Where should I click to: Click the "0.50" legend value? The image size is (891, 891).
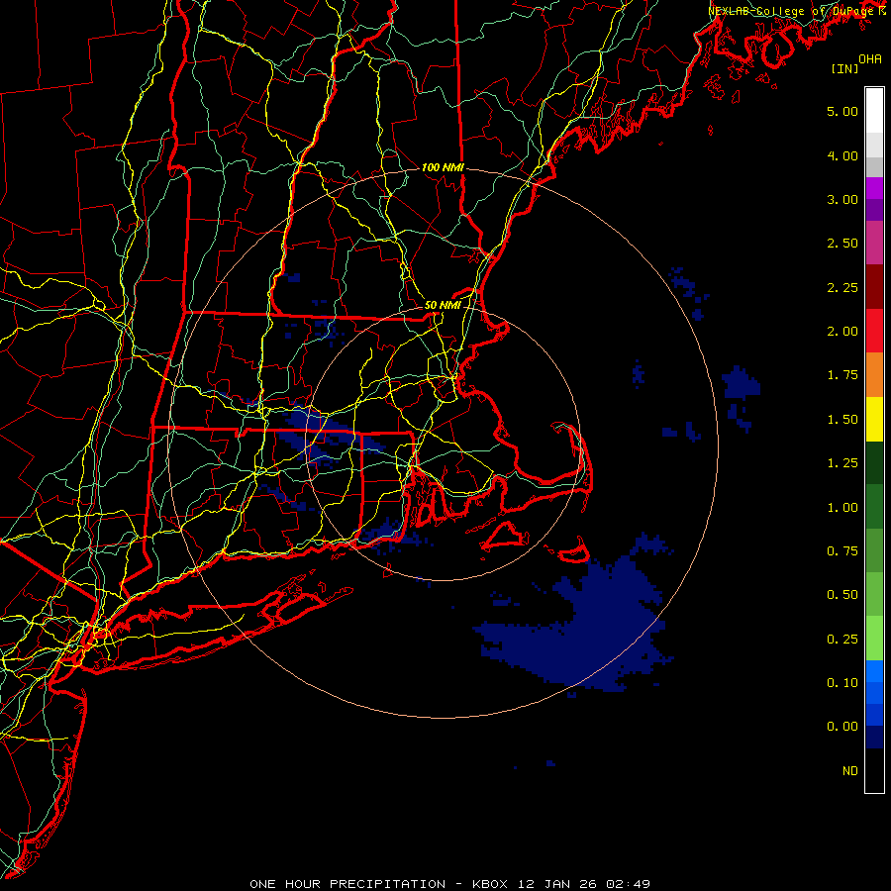[842, 595]
